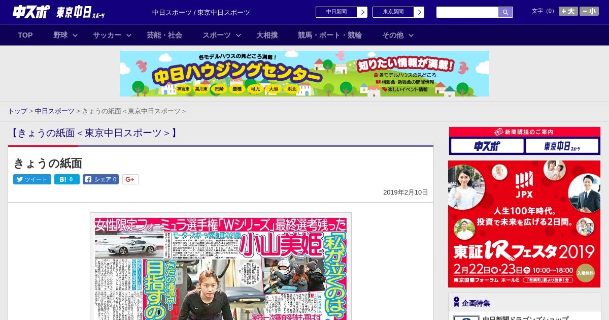
Task: Click the arrow next to 中日新聞
Action: coord(362,12)
